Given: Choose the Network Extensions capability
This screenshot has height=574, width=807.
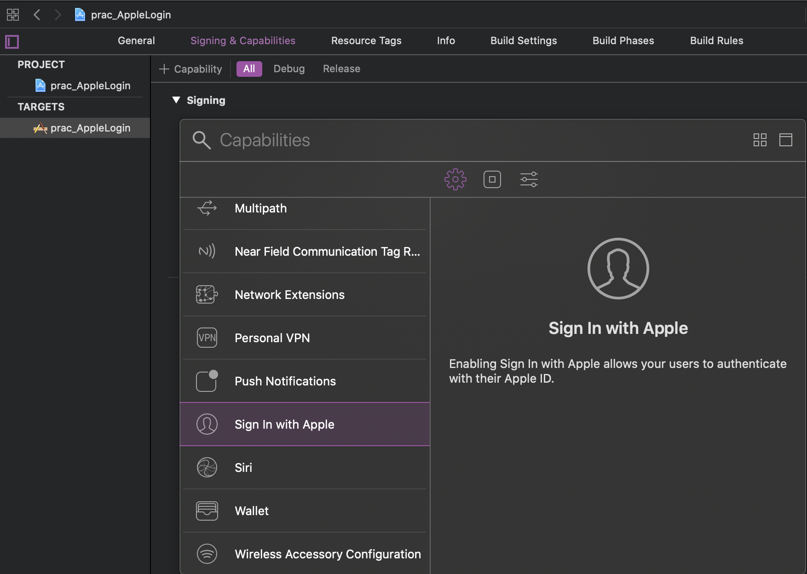Looking at the screenshot, I should tap(305, 294).
